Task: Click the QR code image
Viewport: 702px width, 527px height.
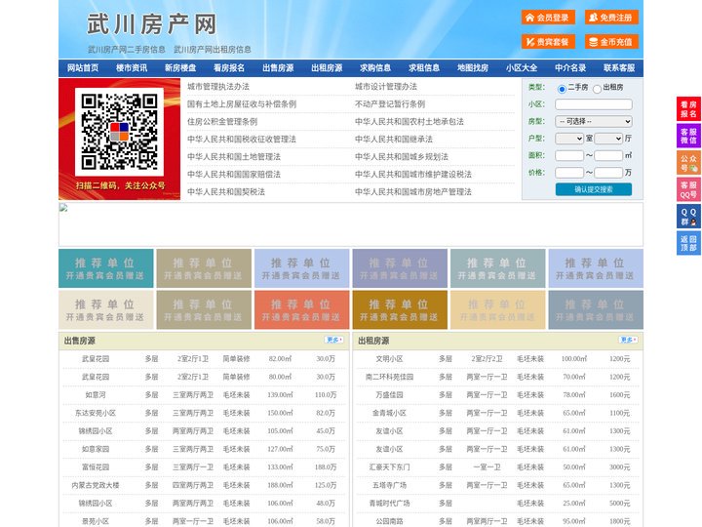Action: tap(119, 132)
